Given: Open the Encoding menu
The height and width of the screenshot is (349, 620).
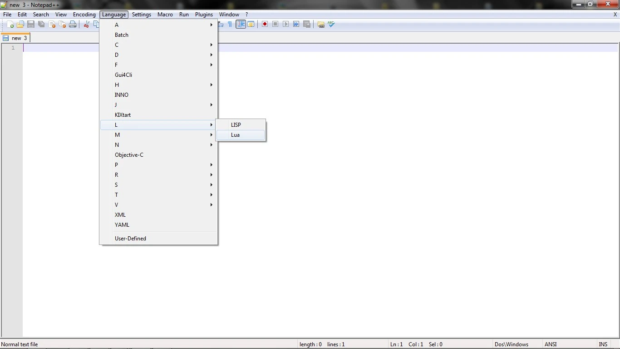Looking at the screenshot, I should tap(84, 15).
